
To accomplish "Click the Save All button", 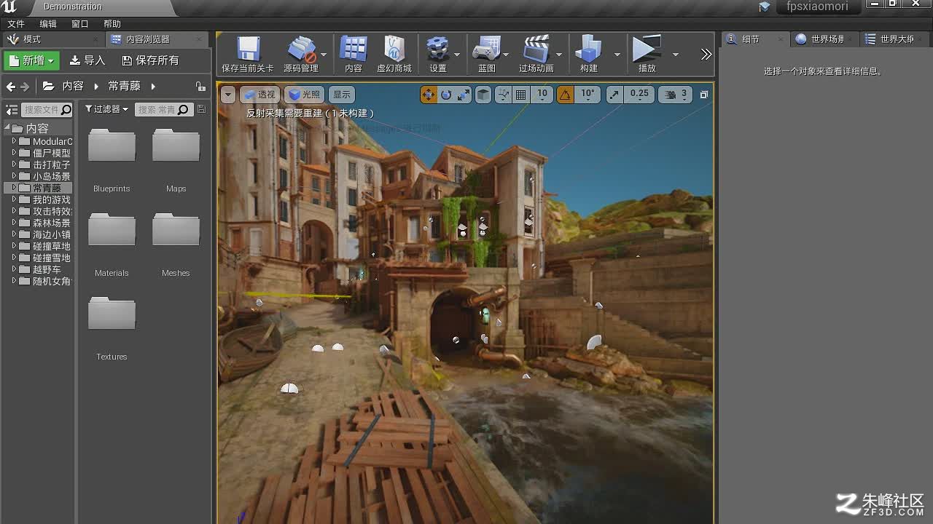I will click(150, 60).
